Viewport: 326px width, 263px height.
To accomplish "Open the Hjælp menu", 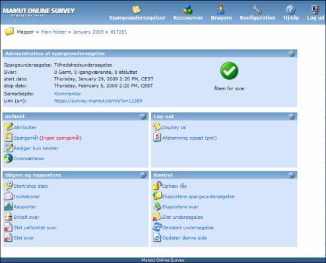I will [291, 18].
